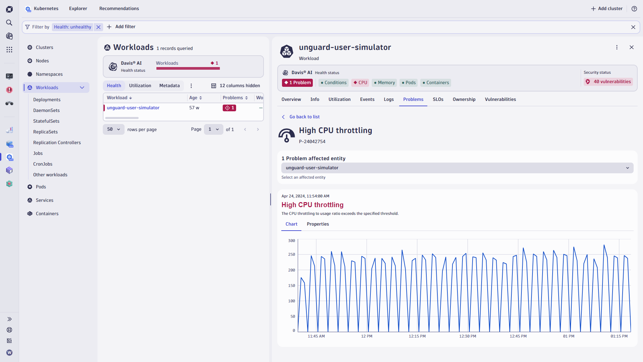Screen dimensions: 643x362
Task: Remove the Health: unhealthy filter
Action: point(98,27)
